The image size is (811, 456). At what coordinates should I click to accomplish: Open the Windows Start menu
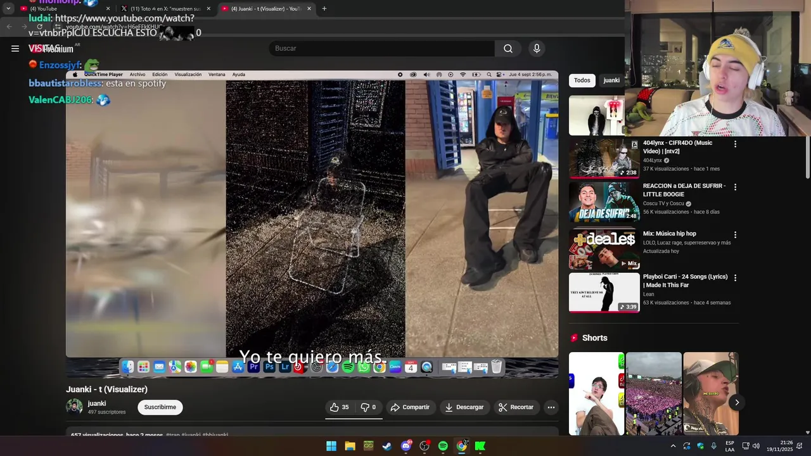[x=331, y=446]
